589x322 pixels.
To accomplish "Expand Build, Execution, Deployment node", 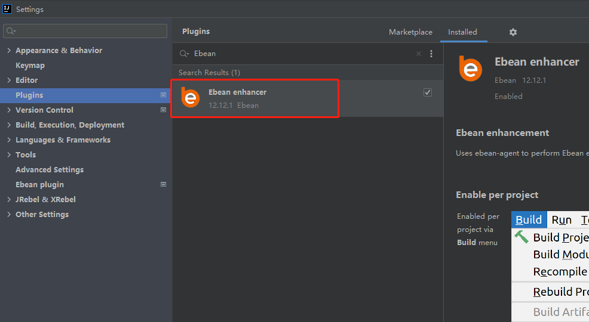I will pyautogui.click(x=9, y=125).
